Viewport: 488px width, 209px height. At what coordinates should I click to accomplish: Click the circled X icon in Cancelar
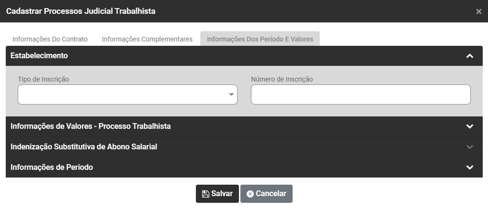point(250,194)
